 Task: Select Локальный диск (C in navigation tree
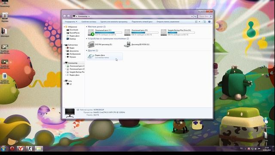[77, 66]
